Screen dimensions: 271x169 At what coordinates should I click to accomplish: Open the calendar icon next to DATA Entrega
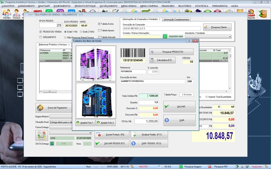pos(52,143)
